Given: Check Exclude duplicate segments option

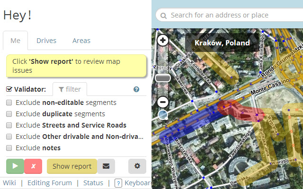Looking at the screenshot, I should (9, 114).
